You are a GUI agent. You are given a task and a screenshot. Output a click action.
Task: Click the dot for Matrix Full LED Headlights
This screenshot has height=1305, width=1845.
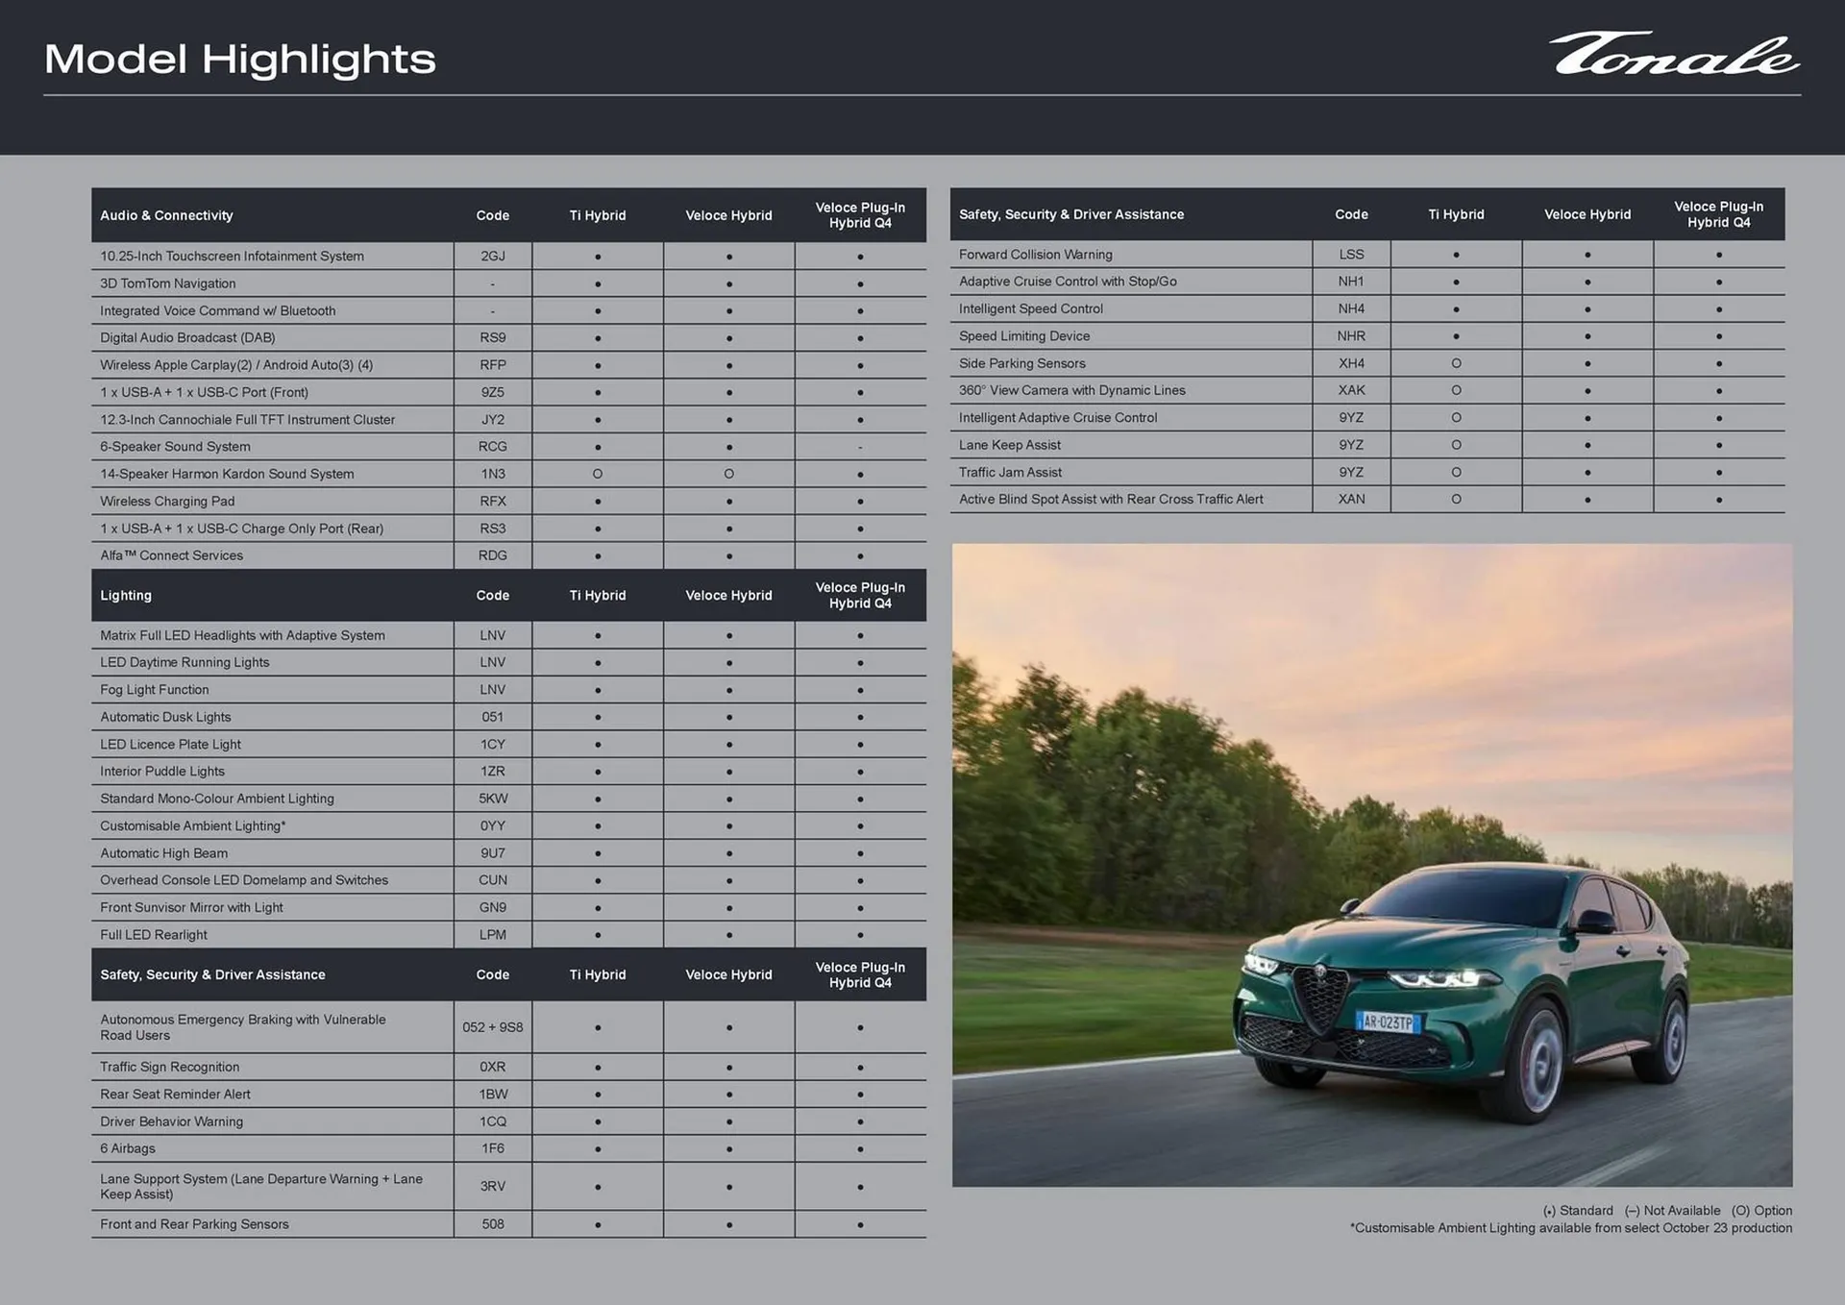598,635
